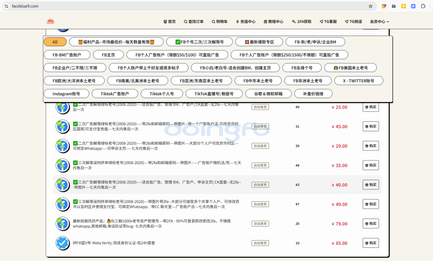
Task: Open the 购物车 shopping cart
Action: (220, 22)
